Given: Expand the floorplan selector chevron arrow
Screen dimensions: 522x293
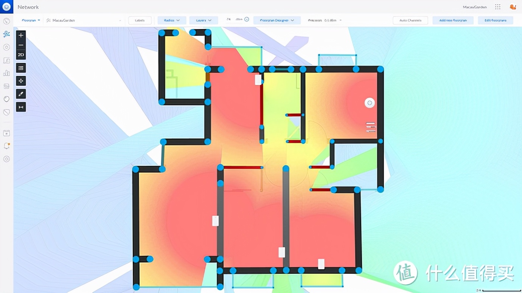Looking at the screenshot, I should (x=120, y=20).
